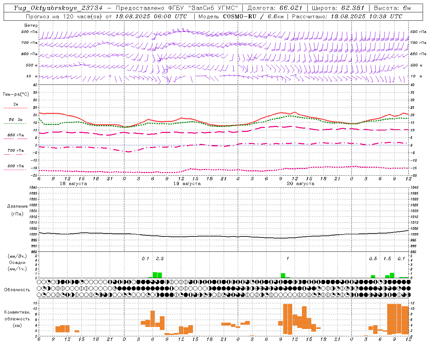Click the 2.3 precipitation amount value
The width and height of the screenshot is (428, 342).
tap(160, 259)
